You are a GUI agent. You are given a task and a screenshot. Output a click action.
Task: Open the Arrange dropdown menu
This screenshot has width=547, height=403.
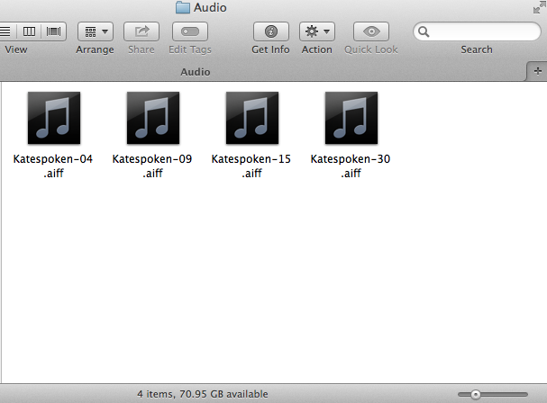point(96,31)
